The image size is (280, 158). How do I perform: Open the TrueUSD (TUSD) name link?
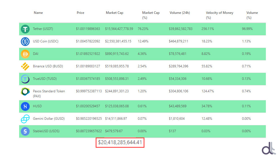point(45,79)
